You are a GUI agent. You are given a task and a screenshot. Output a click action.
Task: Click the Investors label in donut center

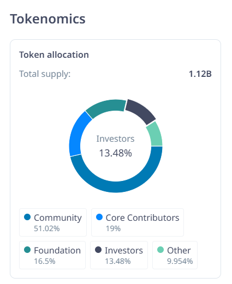click(x=115, y=139)
